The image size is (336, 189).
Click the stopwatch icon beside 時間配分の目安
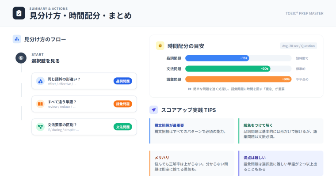[160, 45]
